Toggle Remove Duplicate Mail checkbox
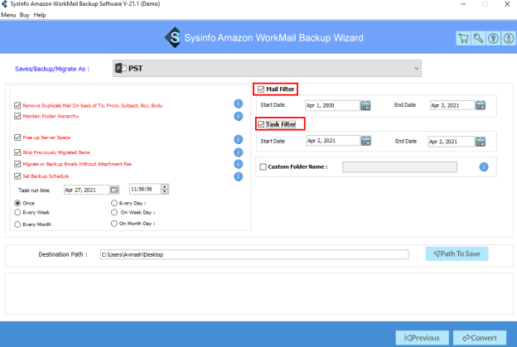517x347 pixels. (x=17, y=105)
